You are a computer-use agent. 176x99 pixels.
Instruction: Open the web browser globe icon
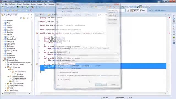18,7
